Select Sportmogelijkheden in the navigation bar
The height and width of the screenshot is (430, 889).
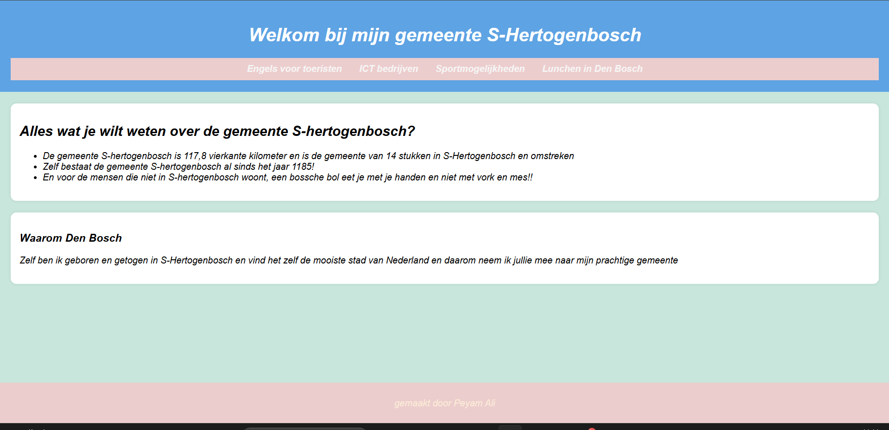(480, 69)
